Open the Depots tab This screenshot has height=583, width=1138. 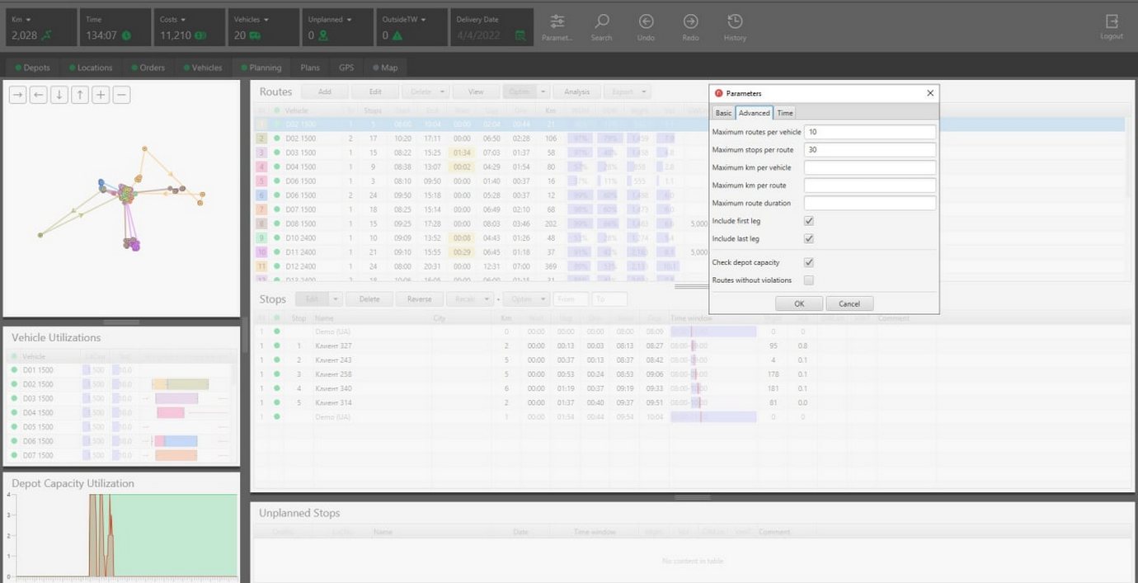click(x=32, y=68)
